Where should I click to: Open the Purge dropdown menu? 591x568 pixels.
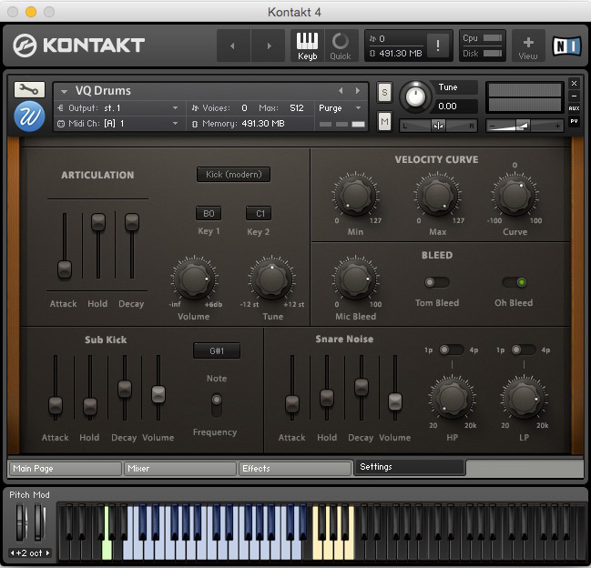(x=340, y=107)
